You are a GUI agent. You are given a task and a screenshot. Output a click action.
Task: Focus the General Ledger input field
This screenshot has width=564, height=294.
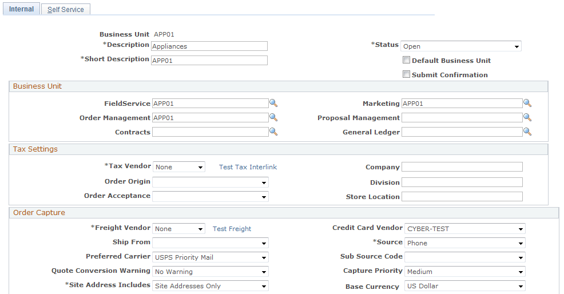coord(462,132)
